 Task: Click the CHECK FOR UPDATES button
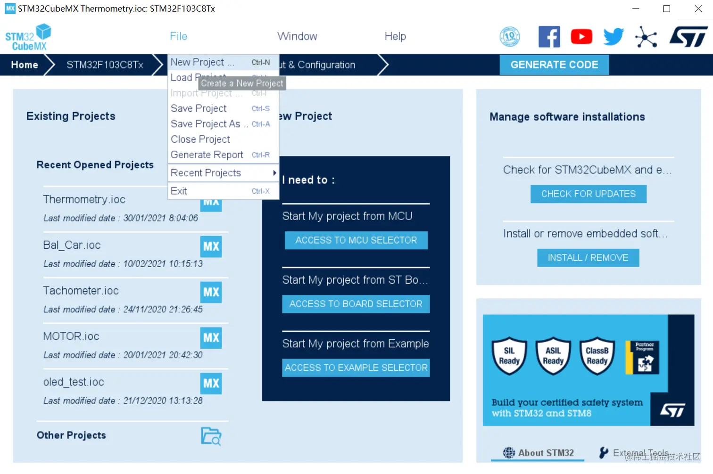tap(589, 194)
